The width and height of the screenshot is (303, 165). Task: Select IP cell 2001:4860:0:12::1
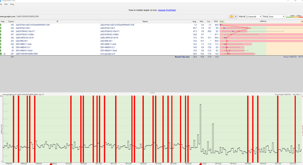[23, 47]
